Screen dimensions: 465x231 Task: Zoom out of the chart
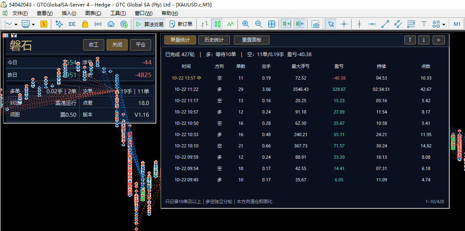coord(259,24)
